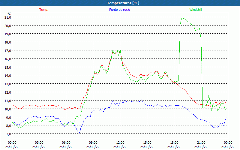Image resolution: width=240 pixels, height=150 pixels.
Task: Click the 15,0 y-axis label
Action: [x=8, y=67]
